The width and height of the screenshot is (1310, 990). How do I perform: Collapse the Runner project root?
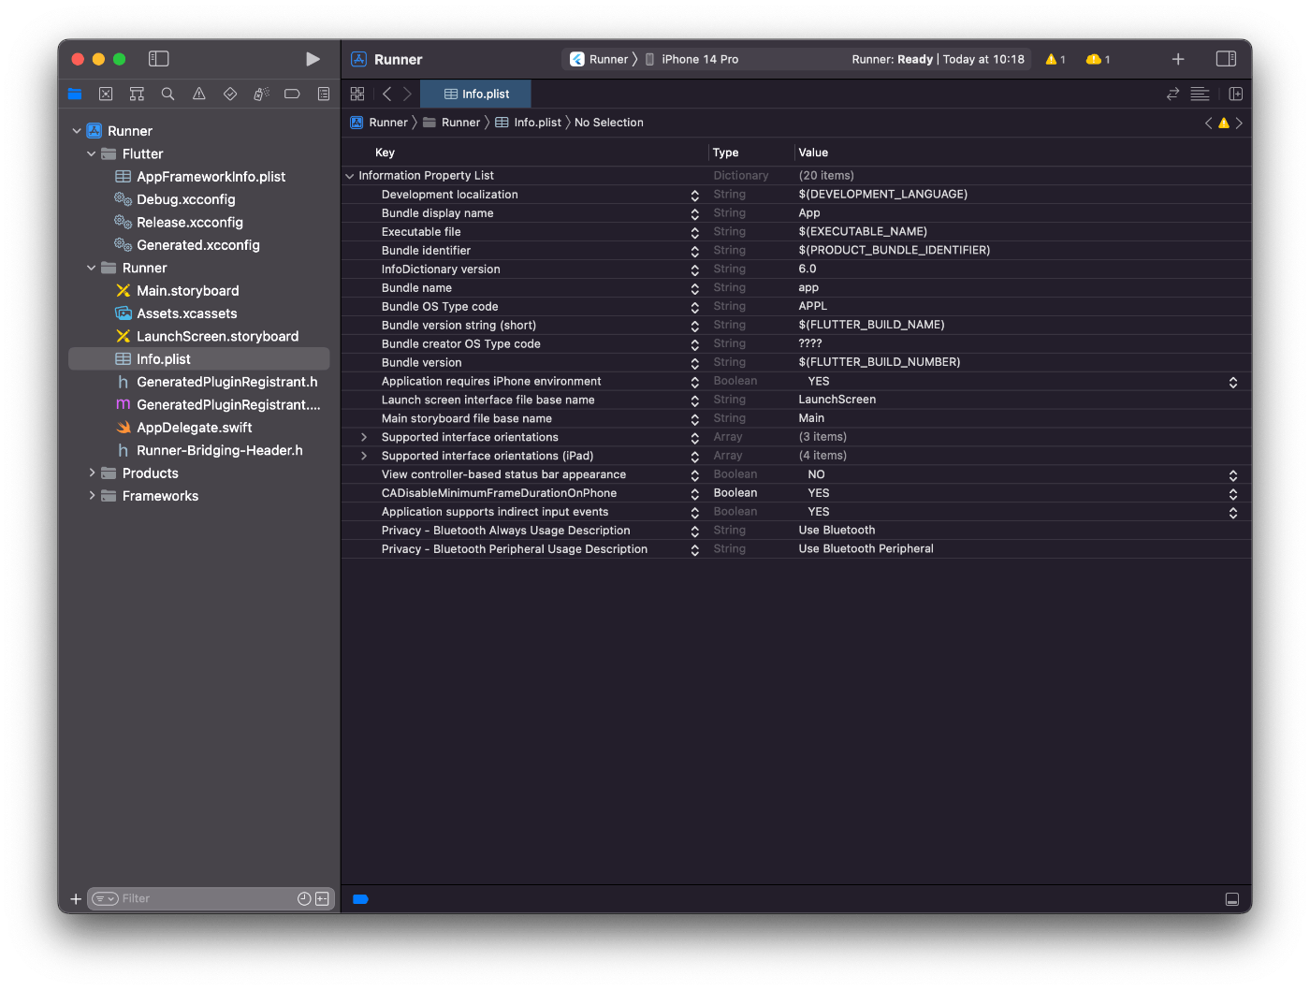(x=77, y=131)
